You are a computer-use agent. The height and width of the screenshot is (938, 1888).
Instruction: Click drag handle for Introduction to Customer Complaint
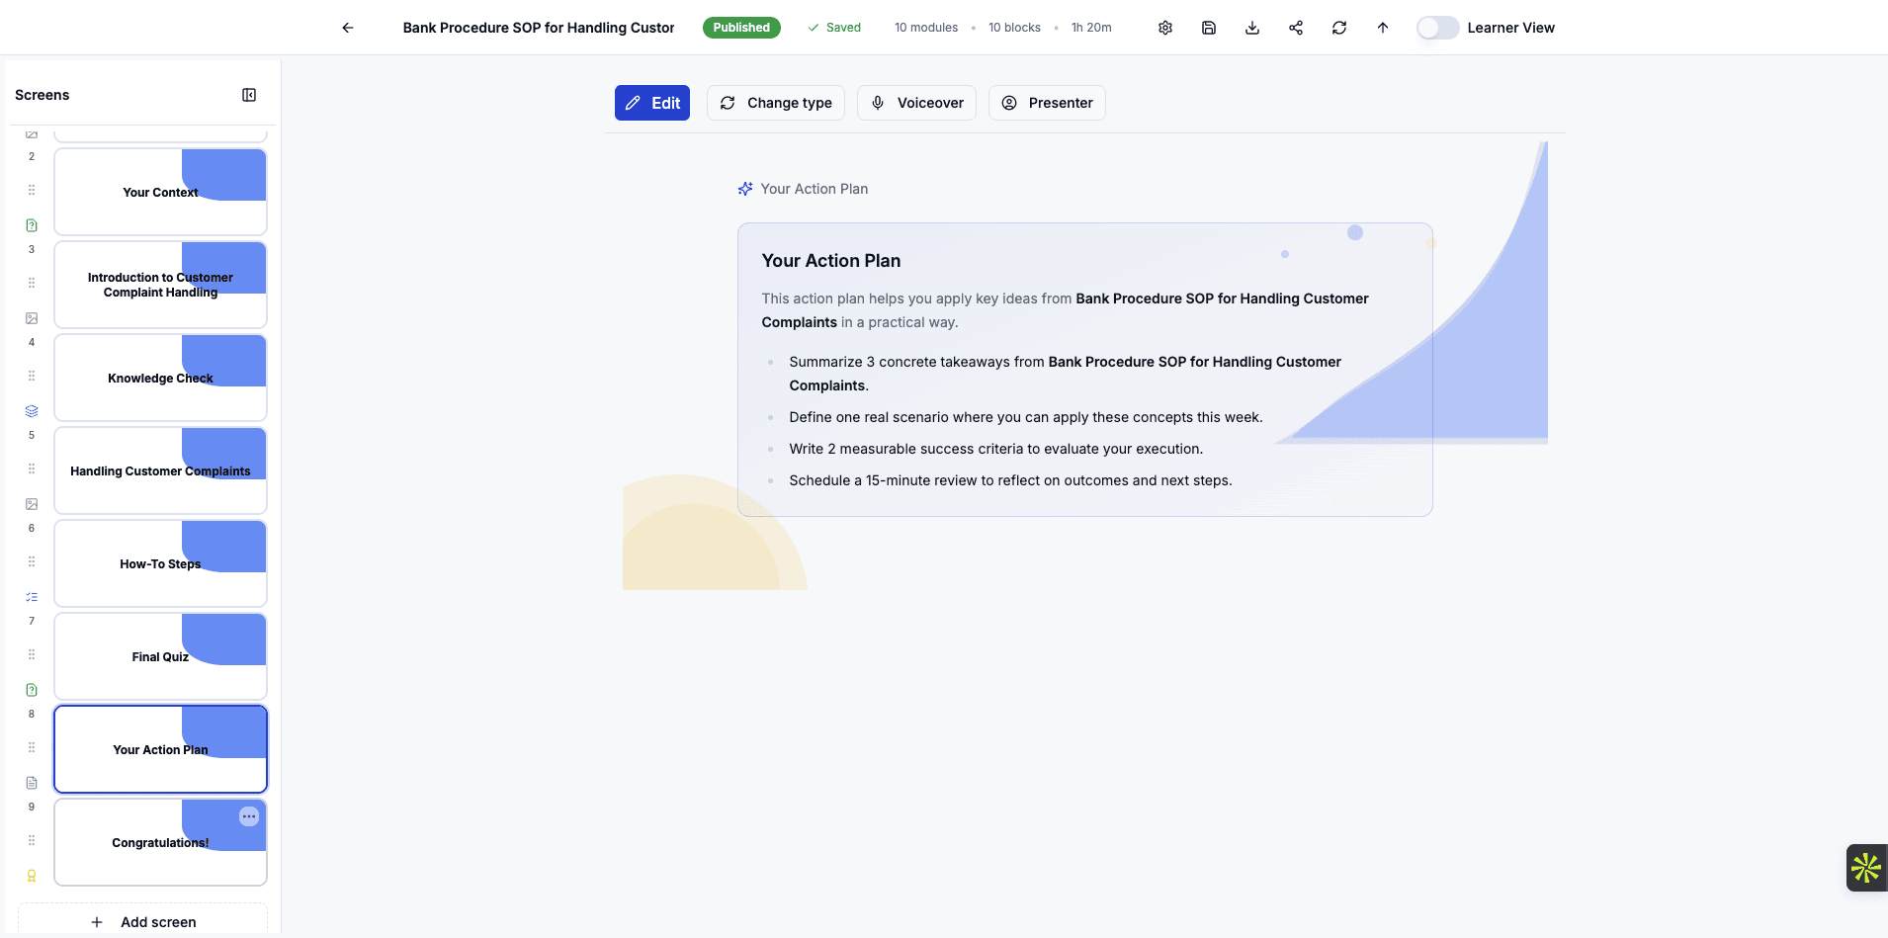(32, 283)
